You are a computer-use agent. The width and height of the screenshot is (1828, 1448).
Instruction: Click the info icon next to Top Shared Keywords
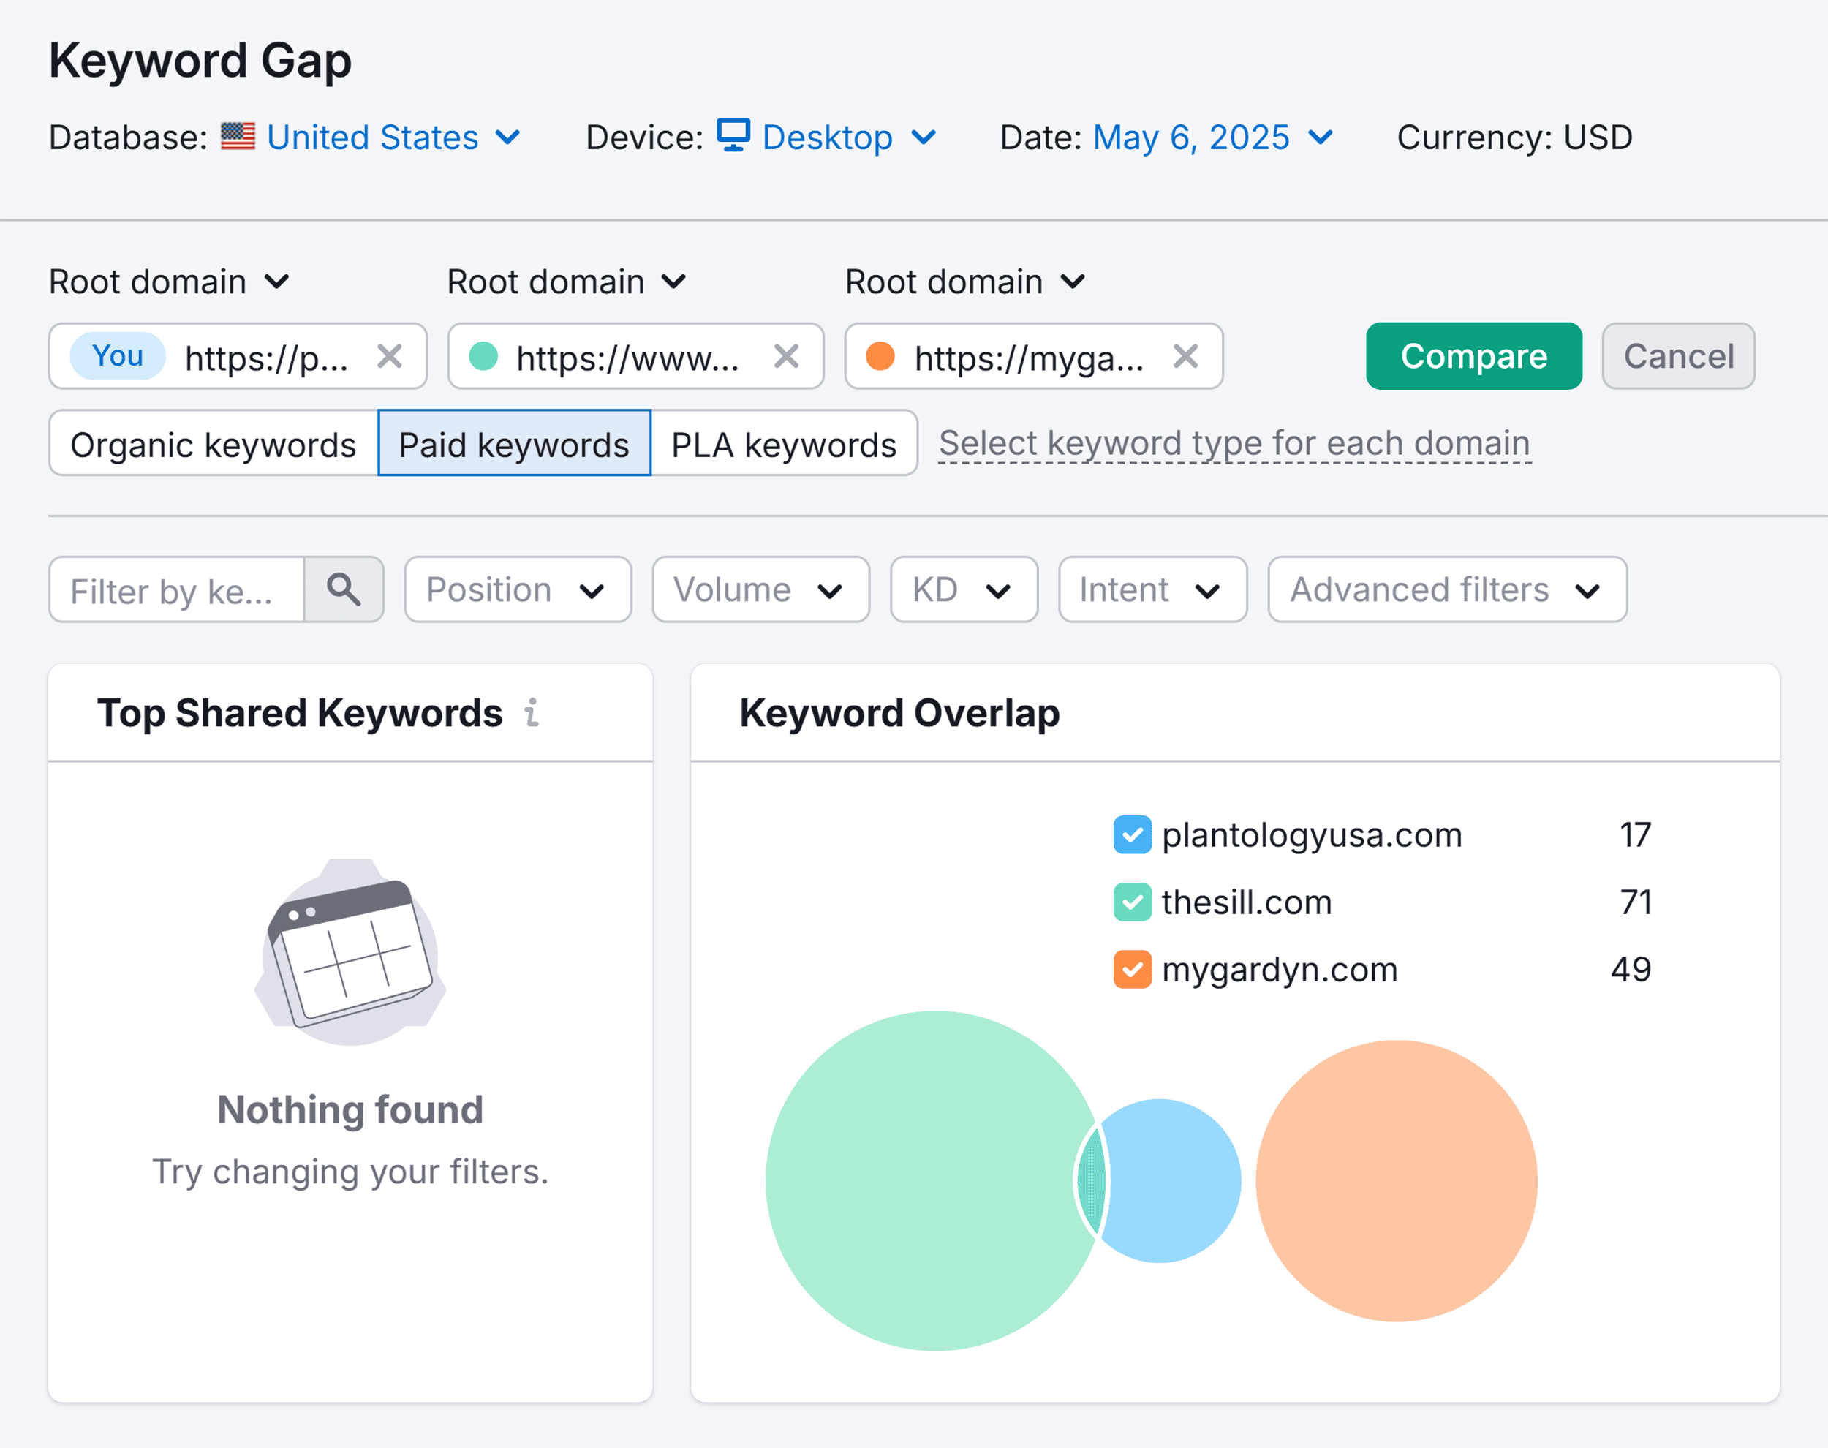[x=532, y=713]
